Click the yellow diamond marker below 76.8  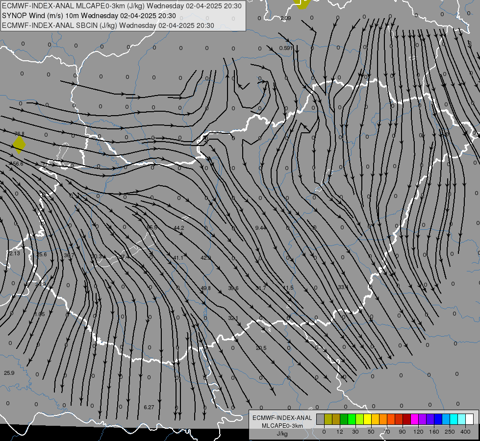click(19, 145)
